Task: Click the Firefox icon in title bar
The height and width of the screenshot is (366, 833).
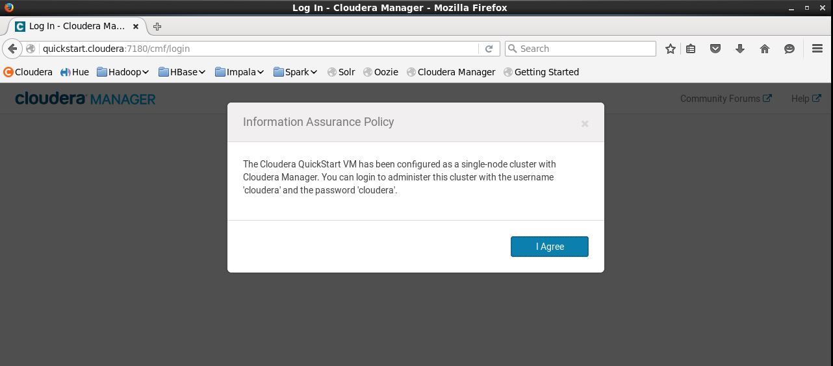Action: click(x=8, y=8)
